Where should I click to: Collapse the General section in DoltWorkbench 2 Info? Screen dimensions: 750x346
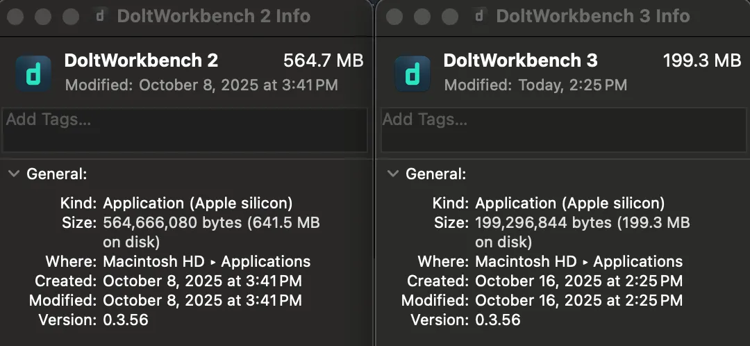[x=13, y=174]
